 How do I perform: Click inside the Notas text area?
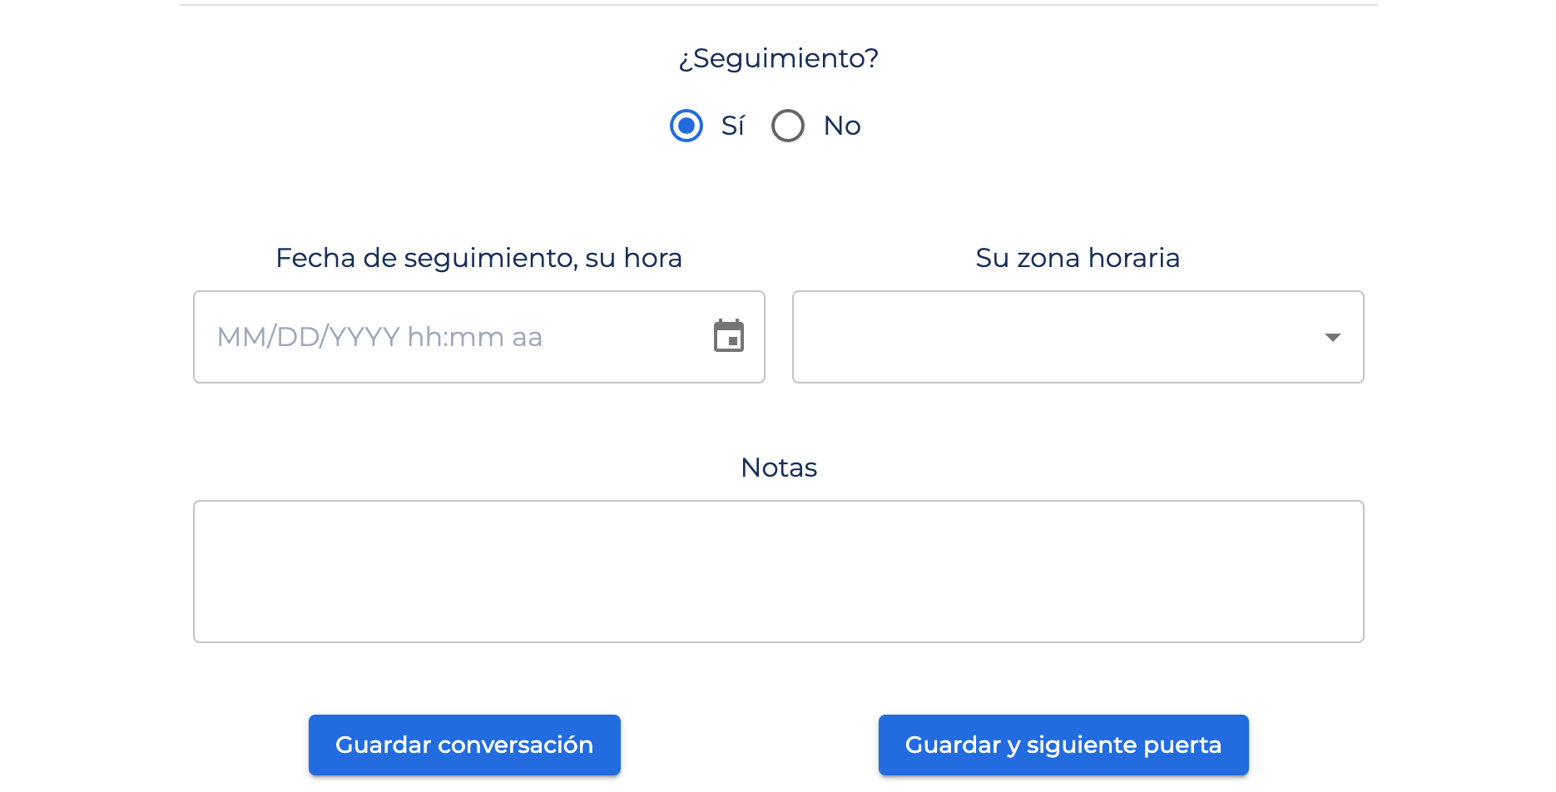779,572
